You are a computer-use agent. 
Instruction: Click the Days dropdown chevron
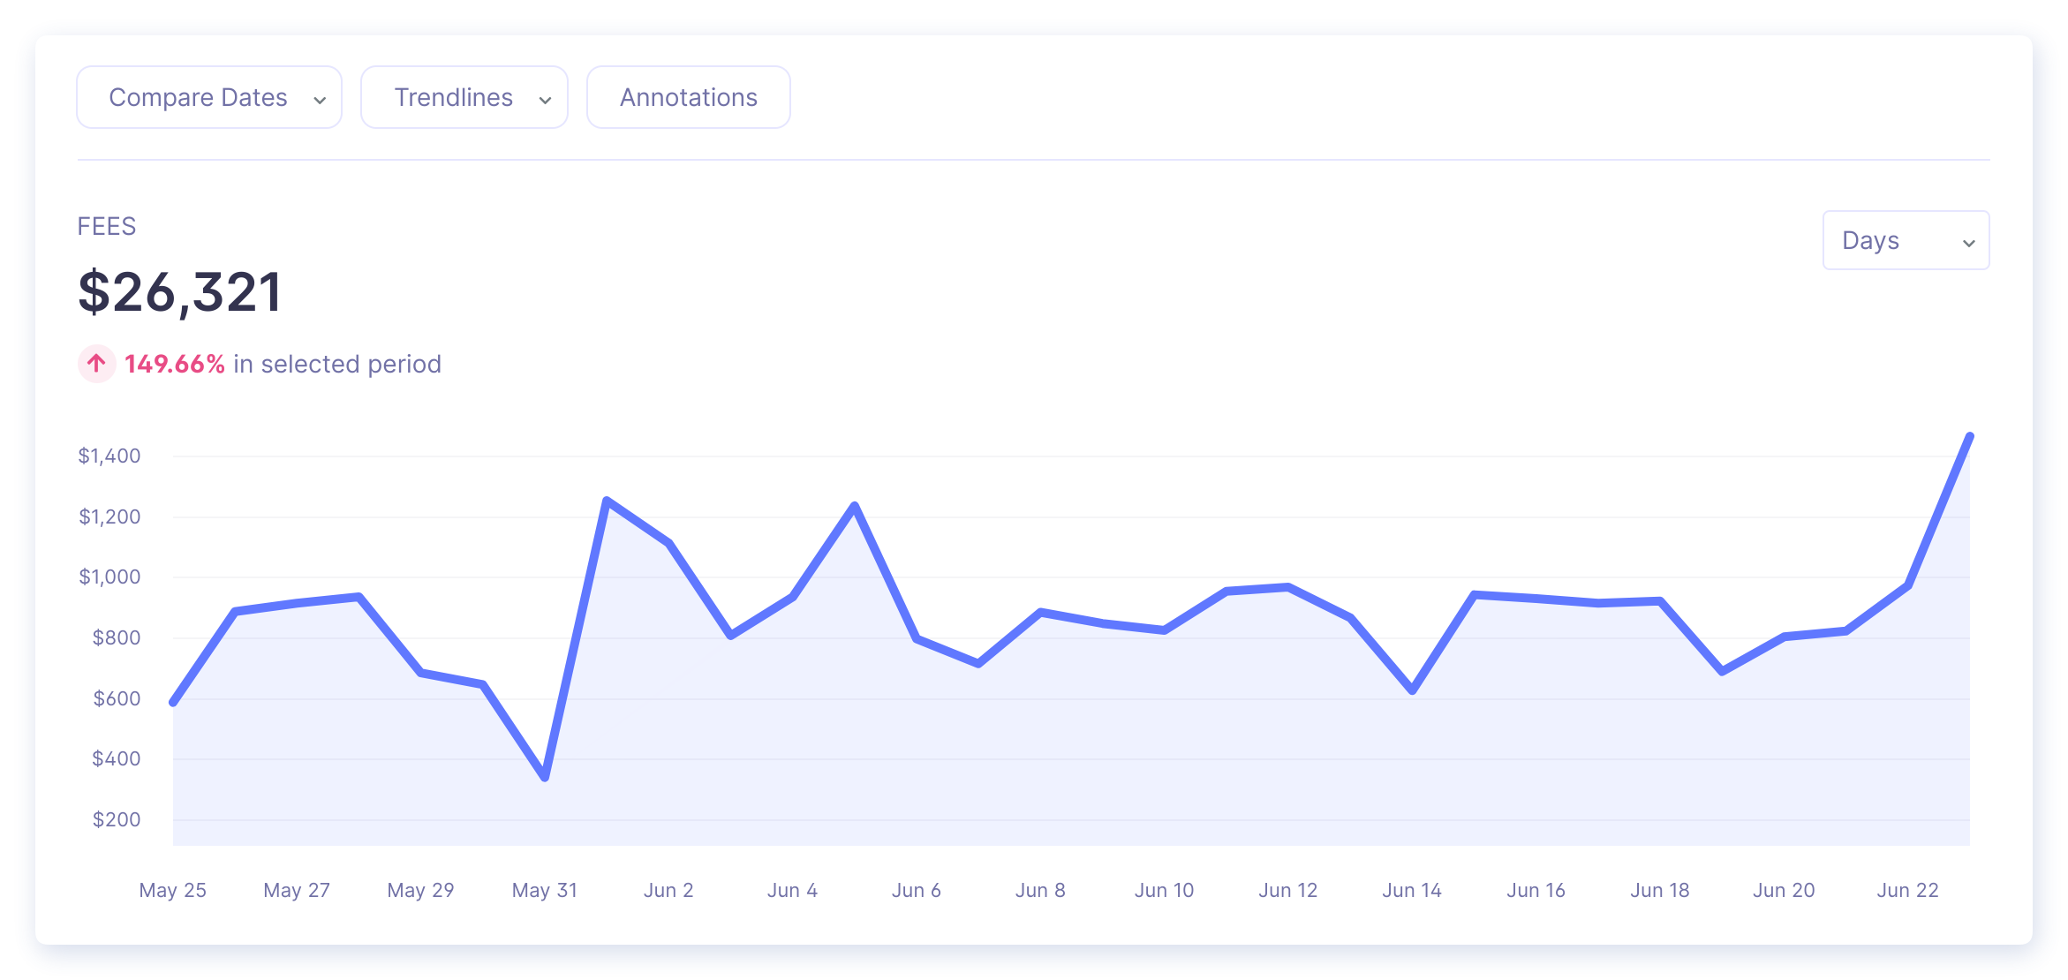[1968, 243]
